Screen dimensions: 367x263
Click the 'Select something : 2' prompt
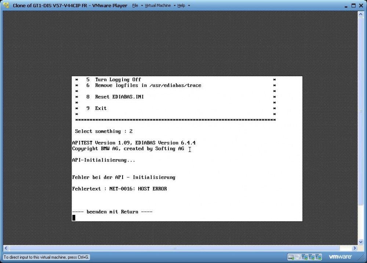click(104, 131)
